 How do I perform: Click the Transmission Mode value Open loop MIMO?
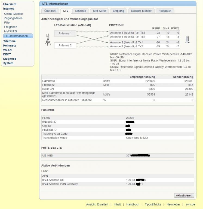pos(137,138)
